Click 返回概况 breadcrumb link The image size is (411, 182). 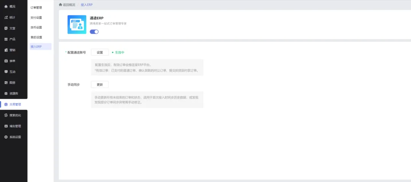[x=69, y=5]
